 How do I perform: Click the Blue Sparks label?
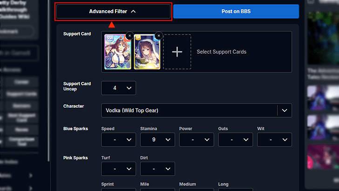[x=75, y=129]
